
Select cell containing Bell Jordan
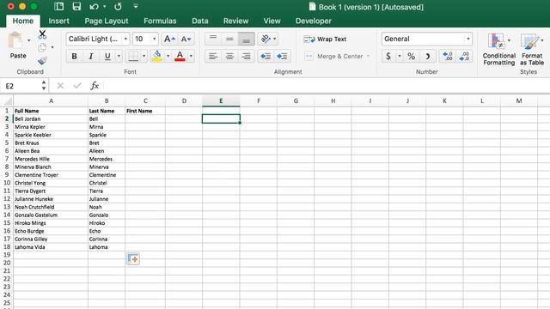(51, 118)
